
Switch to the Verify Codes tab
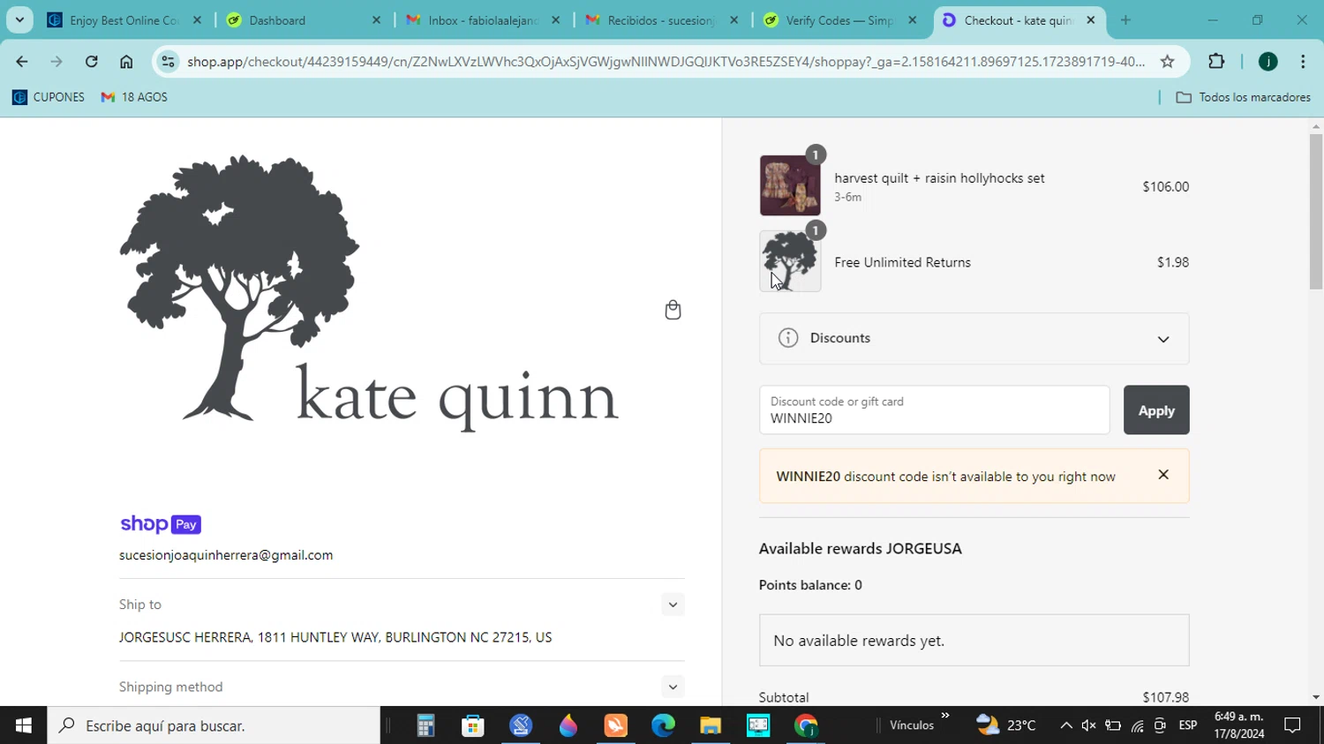pos(840,19)
